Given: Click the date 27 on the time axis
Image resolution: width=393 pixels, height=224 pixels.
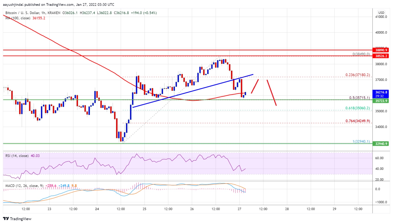Looking at the screenshot, I should pos(239,209).
